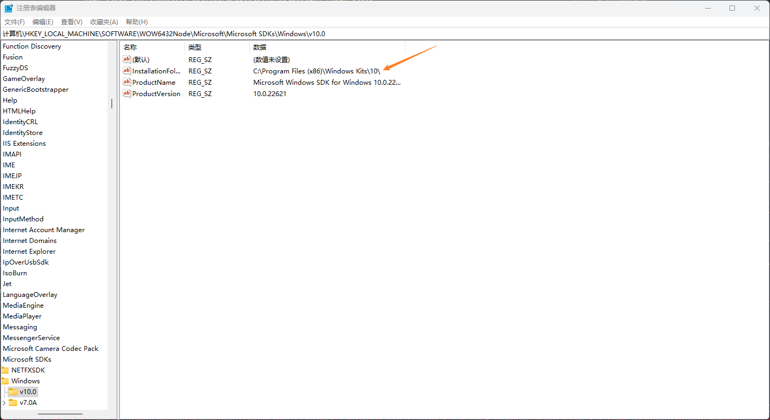The image size is (770, 420).
Task: Select the Help key
Action: point(10,100)
